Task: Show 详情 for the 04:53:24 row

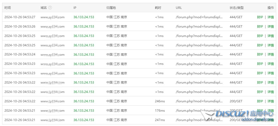Action: click(270, 54)
